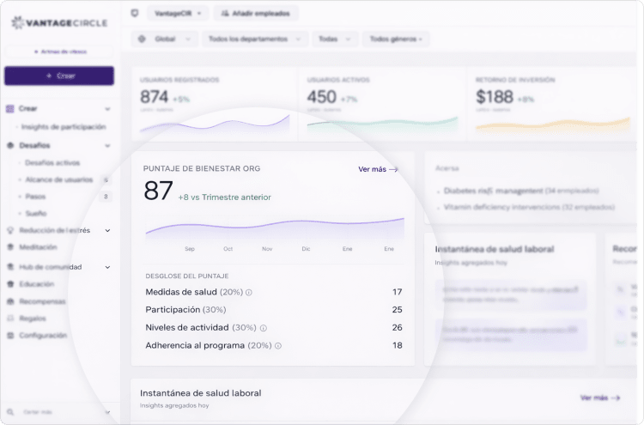The height and width of the screenshot is (425, 644).
Task: Open the Todos géneros dropdown
Action: click(396, 39)
